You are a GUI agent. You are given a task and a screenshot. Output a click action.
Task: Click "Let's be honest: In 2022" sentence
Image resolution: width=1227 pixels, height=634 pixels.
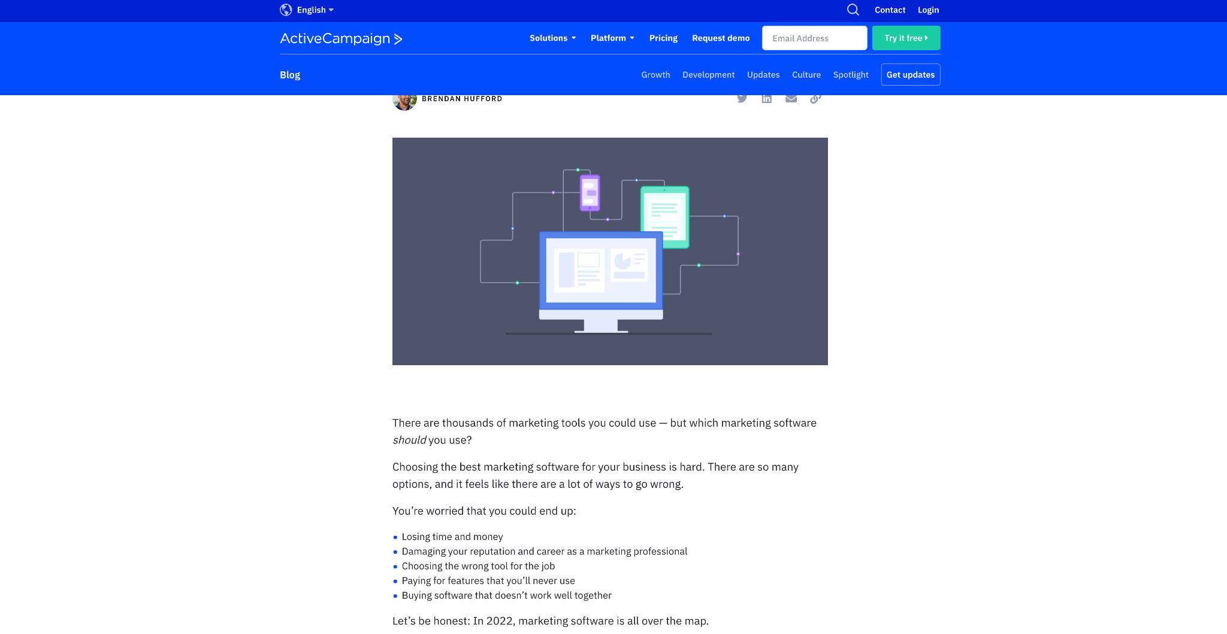[x=551, y=621]
